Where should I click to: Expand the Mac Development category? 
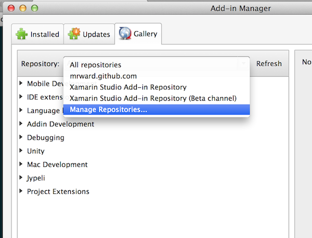pos(21,164)
